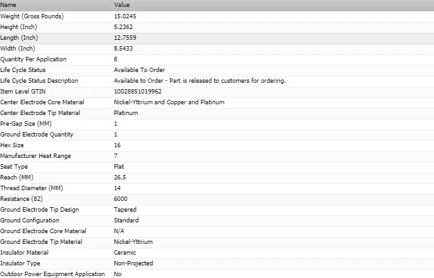Select the Height (Inch) row label
This screenshot has width=434, height=278.
coord(18,27)
